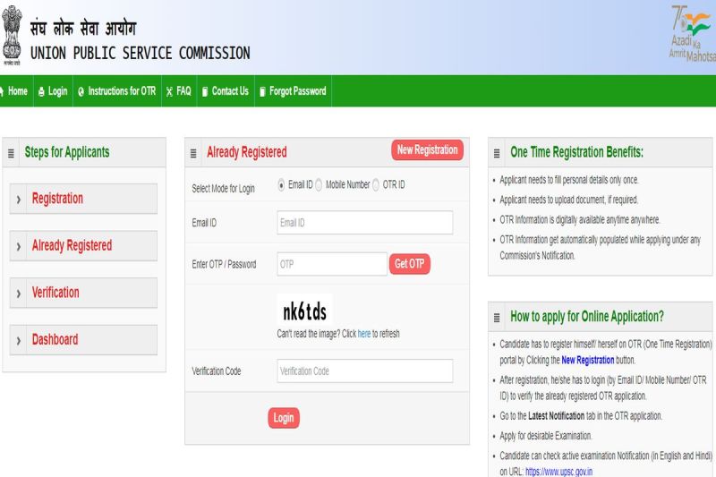
Task: Focus the Verification Code input field
Action: point(364,371)
